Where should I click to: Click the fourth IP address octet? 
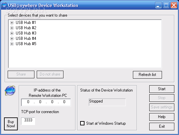point(64,102)
